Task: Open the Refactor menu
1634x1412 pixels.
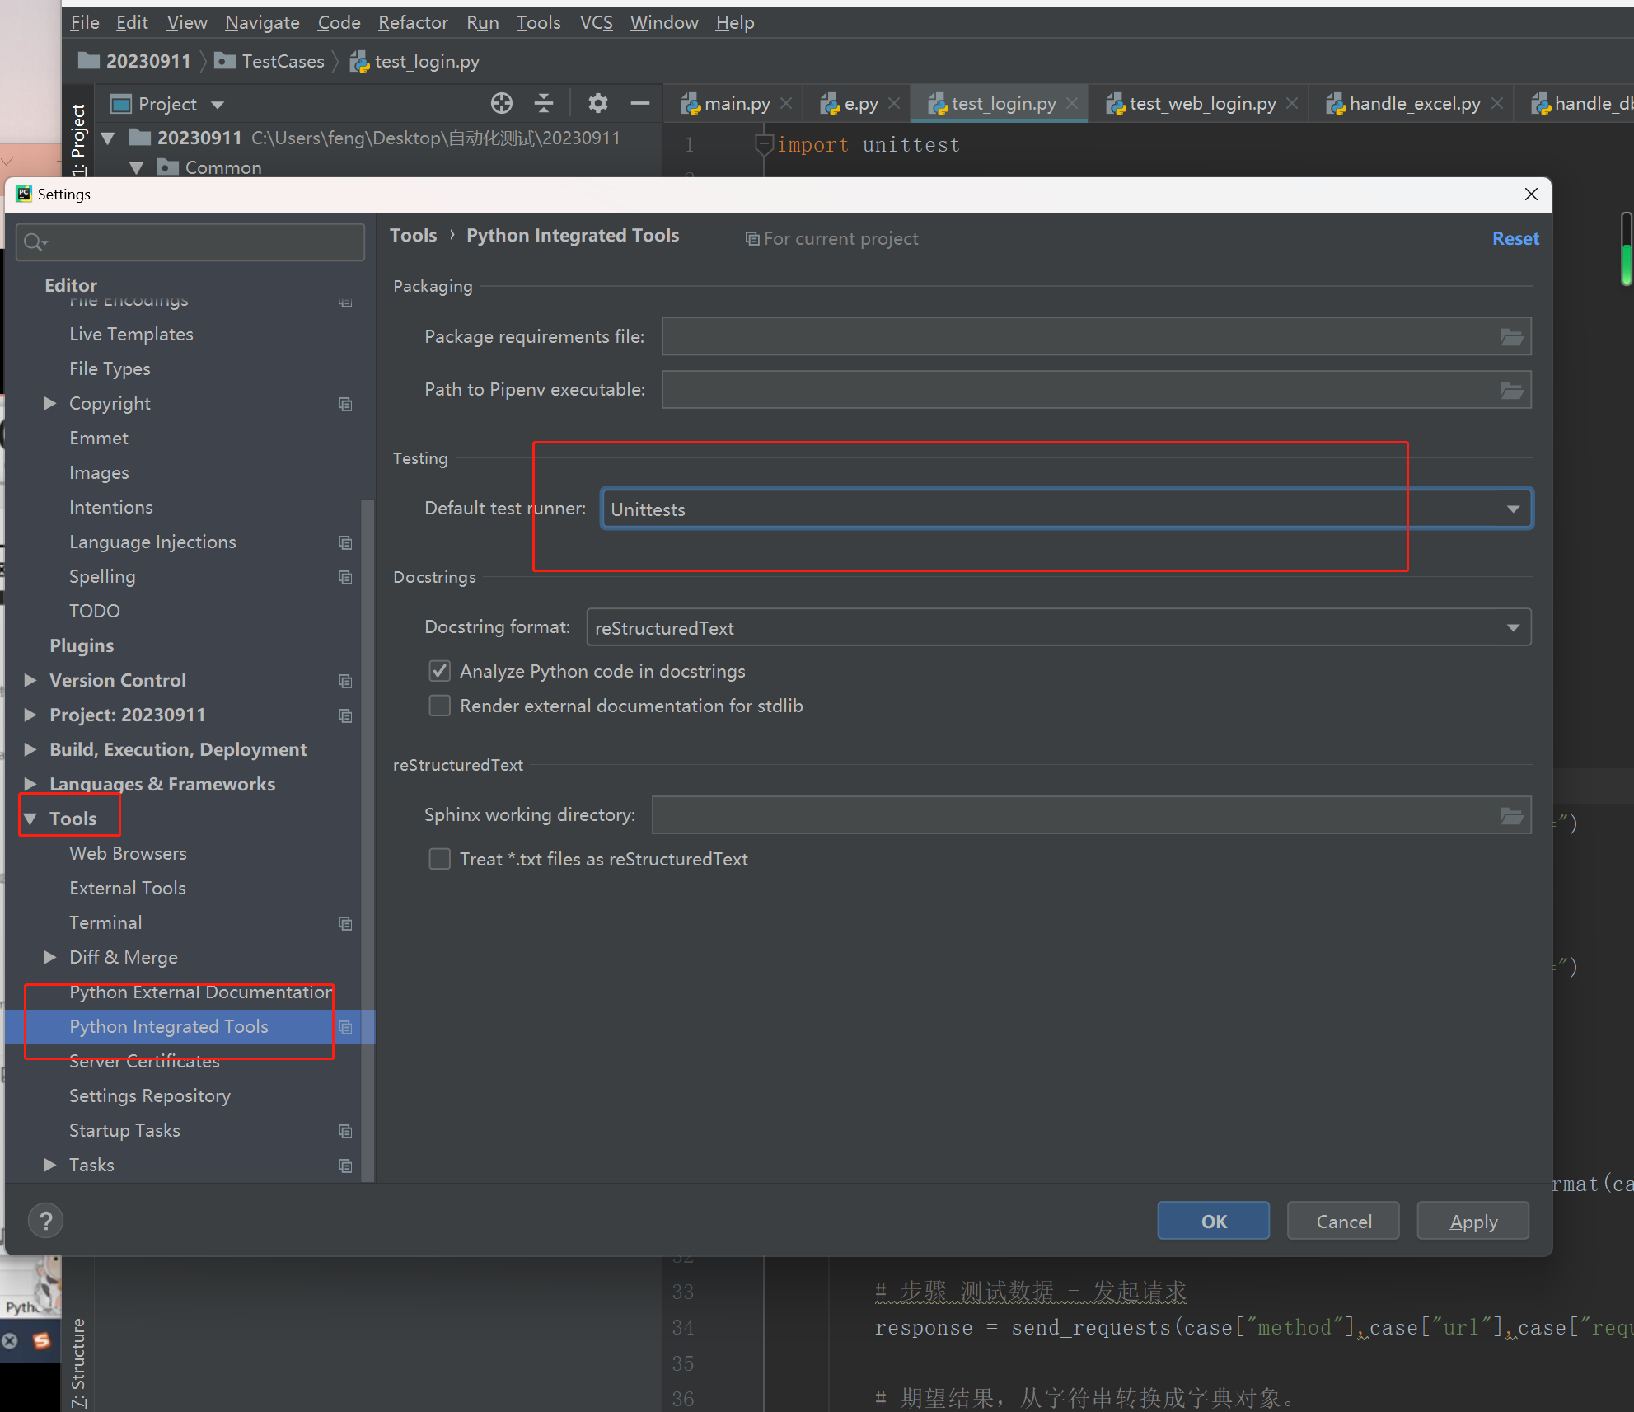Action: (413, 22)
